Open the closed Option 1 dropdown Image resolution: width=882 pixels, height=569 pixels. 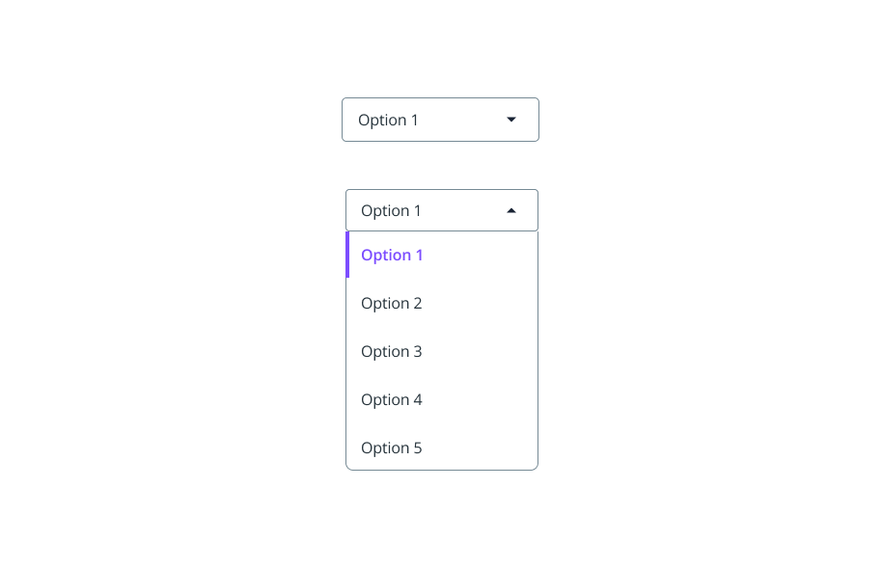[x=440, y=119]
